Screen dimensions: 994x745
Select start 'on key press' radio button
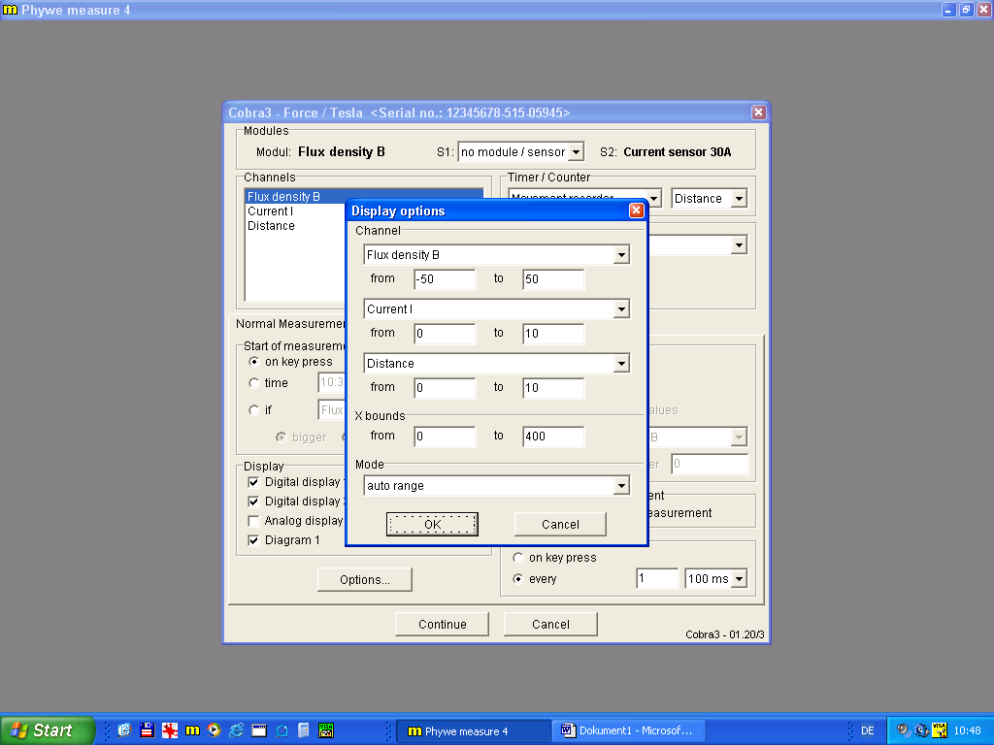[x=254, y=362]
